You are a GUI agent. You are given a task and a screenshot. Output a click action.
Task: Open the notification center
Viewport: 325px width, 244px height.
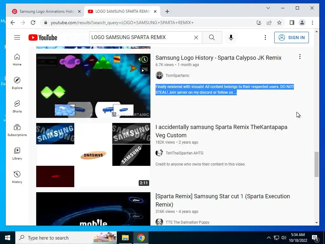coord(315,238)
